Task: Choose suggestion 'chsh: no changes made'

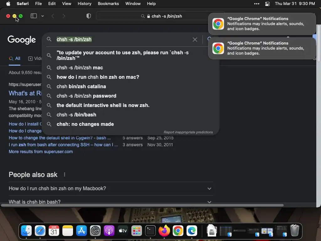Action: click(130, 124)
